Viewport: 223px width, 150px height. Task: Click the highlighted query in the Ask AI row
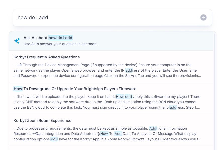pyautogui.click(x=60, y=38)
